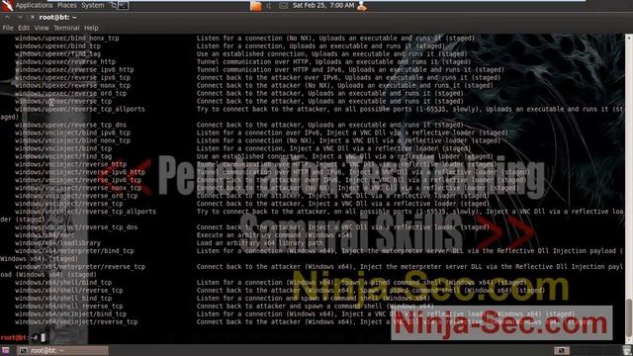Click the small launcher icon beside System
The height and width of the screenshot is (356, 633).
click(x=114, y=5)
